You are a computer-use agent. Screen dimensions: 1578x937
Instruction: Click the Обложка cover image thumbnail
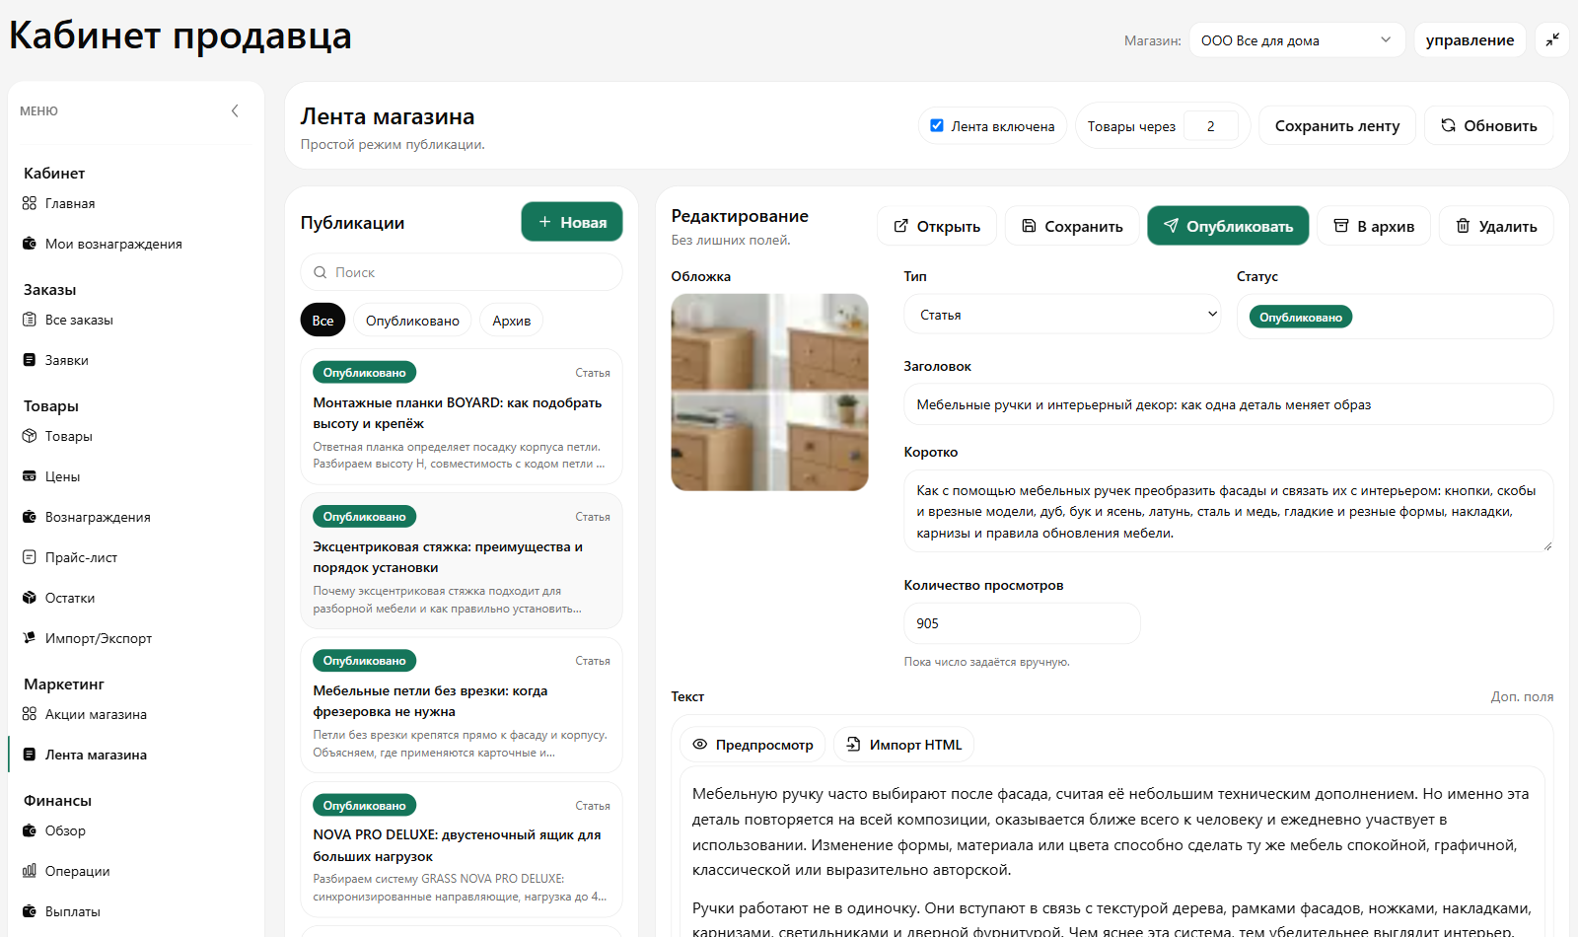(770, 393)
